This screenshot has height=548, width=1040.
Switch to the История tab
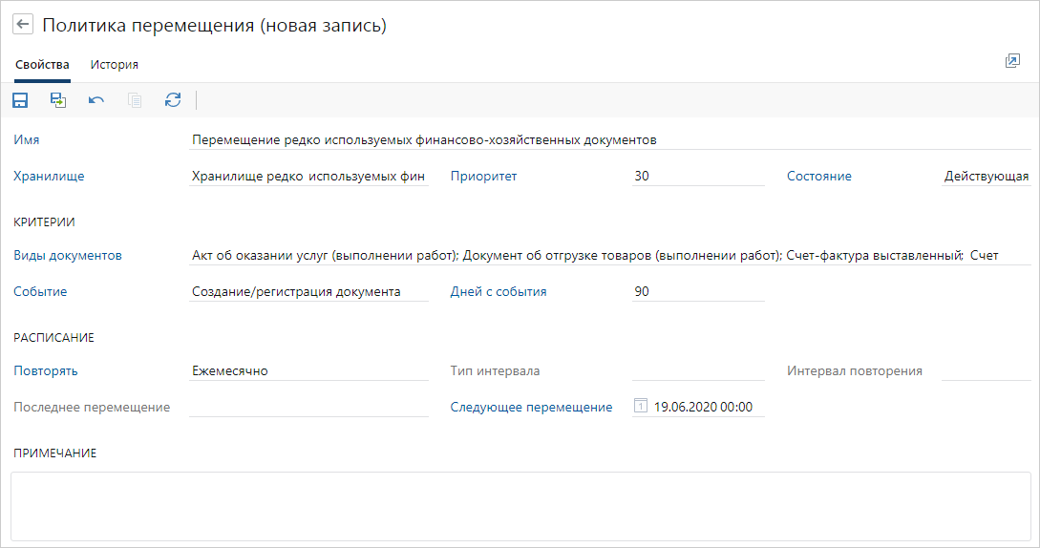tap(115, 65)
